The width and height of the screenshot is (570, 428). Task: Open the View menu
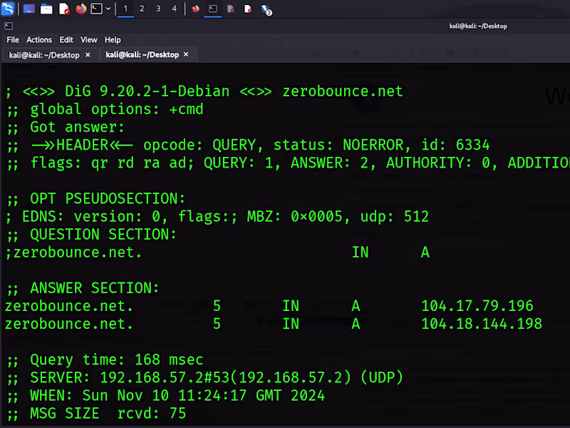88,40
